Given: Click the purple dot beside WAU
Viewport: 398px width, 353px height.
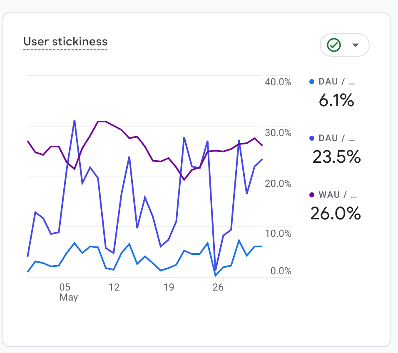Looking at the screenshot, I should point(311,194).
